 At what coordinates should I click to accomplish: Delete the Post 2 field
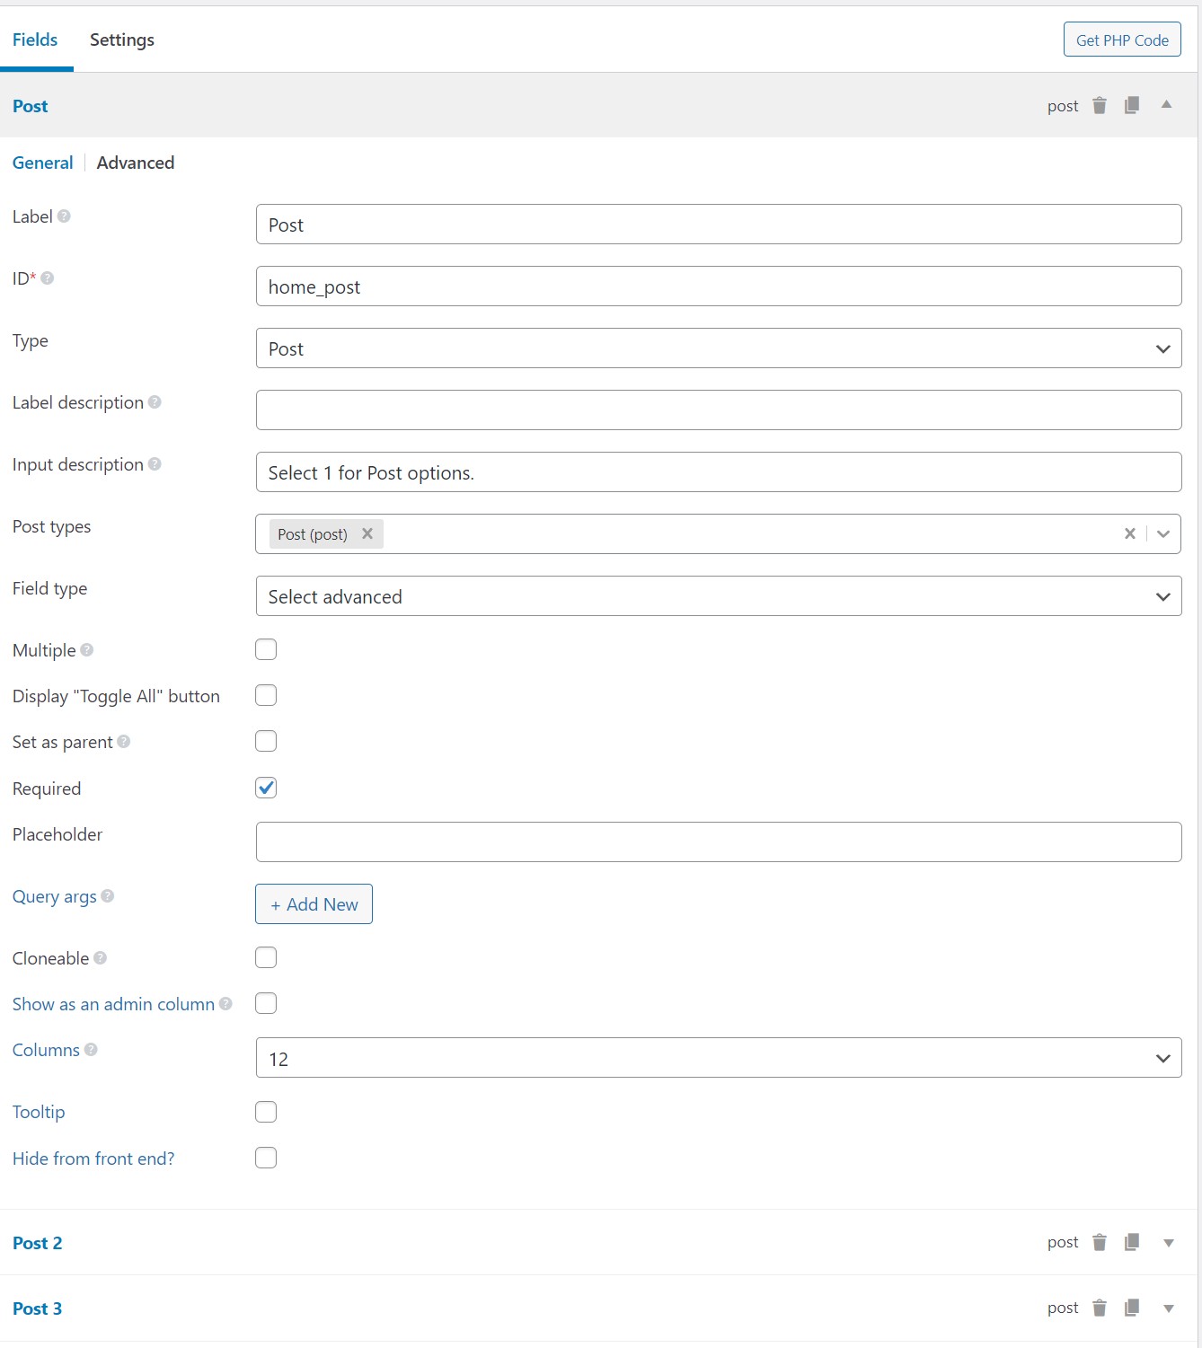click(x=1099, y=1242)
